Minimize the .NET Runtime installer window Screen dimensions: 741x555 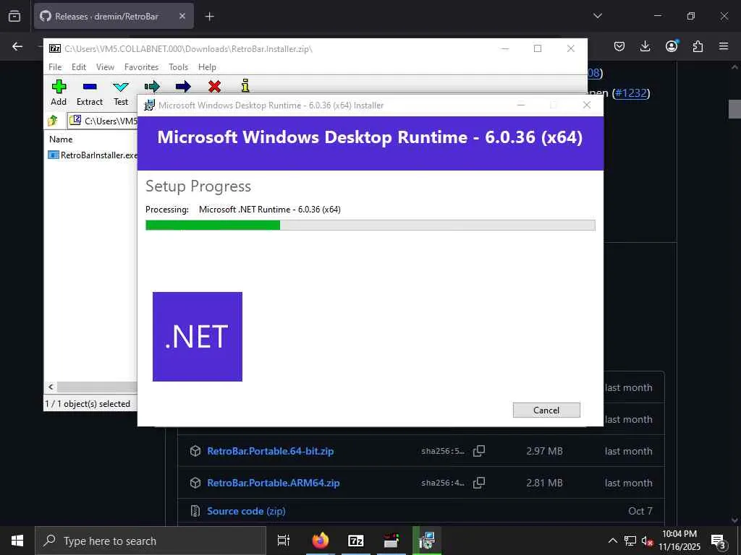click(x=521, y=105)
